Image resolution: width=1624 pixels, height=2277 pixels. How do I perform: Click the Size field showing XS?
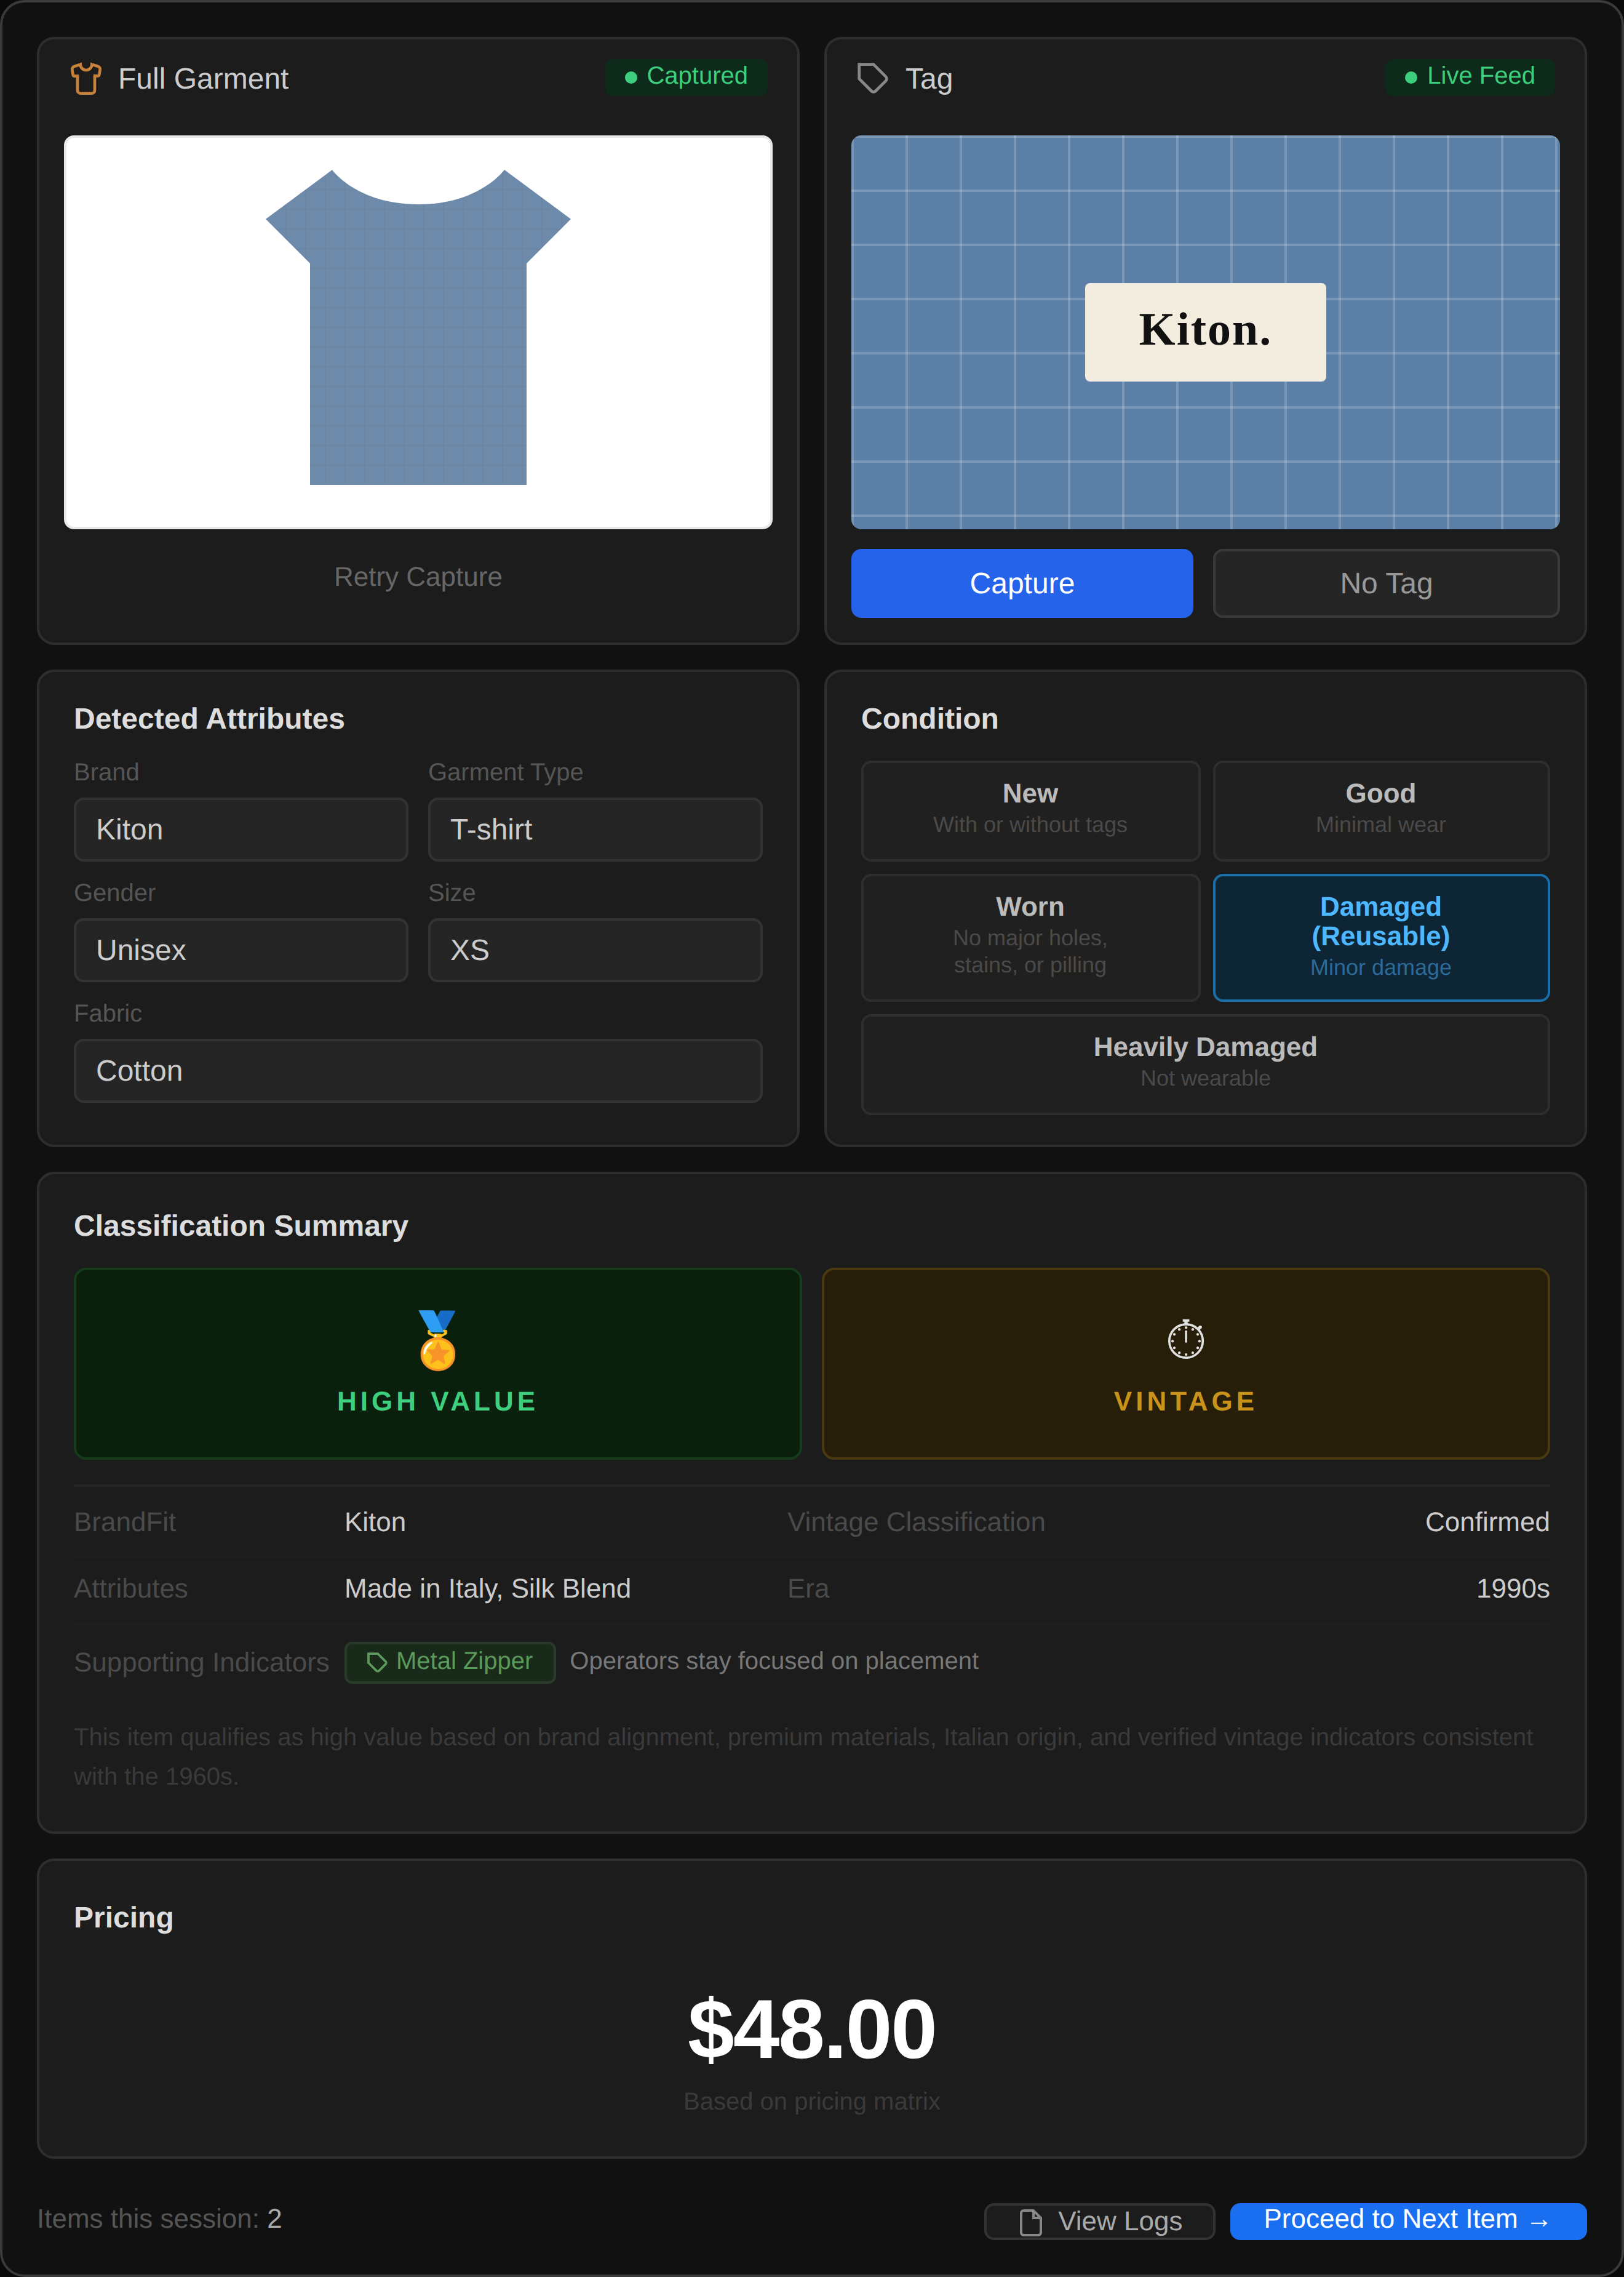(x=595, y=950)
